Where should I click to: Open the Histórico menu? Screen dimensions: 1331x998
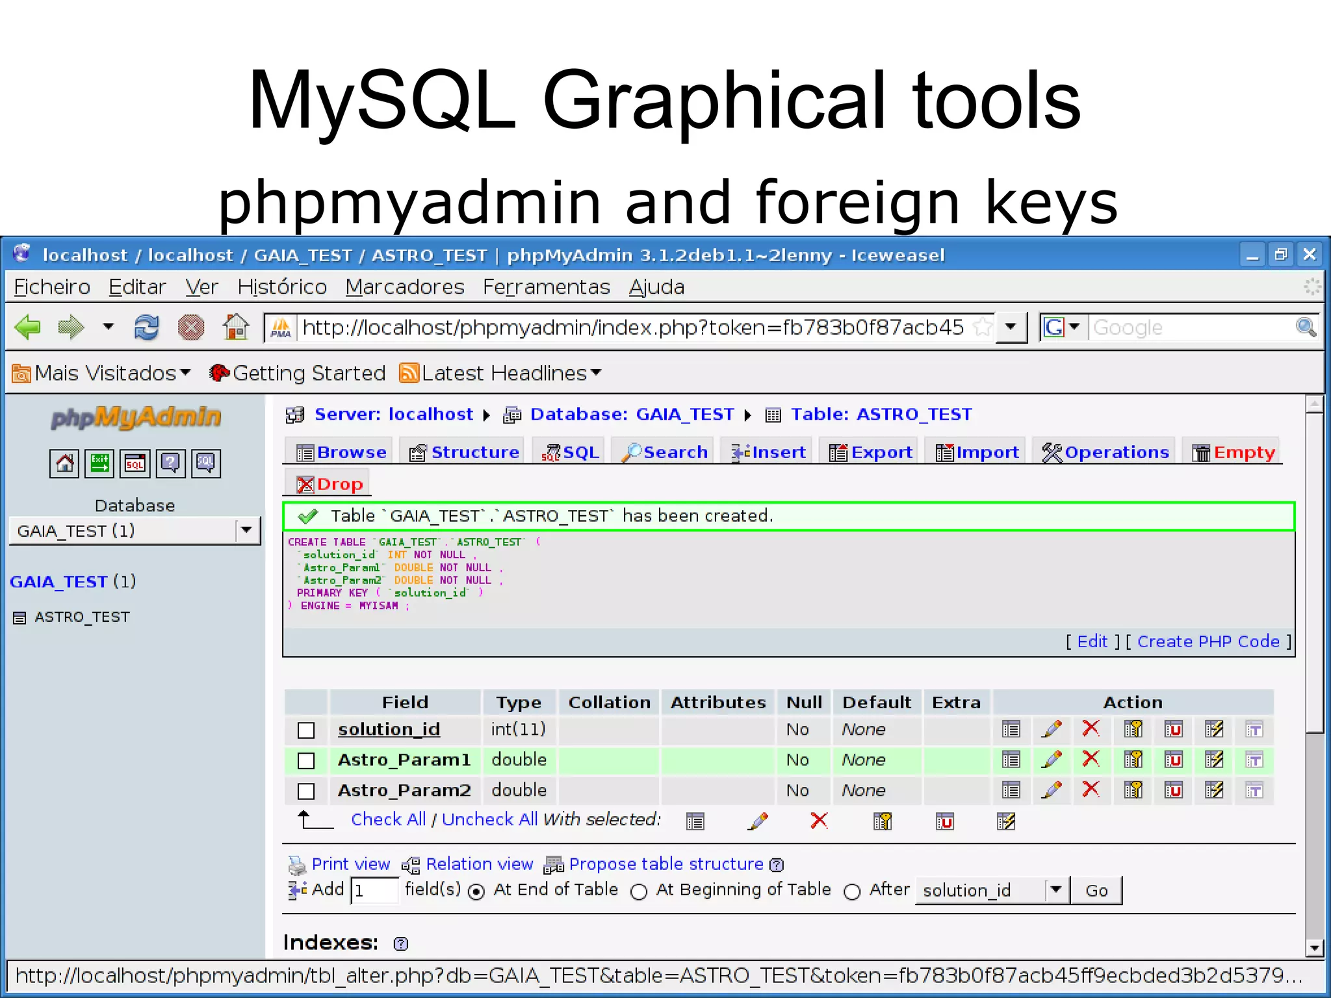click(x=282, y=287)
